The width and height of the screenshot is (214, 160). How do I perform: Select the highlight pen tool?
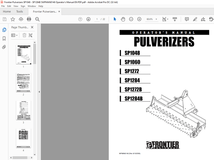[195, 19]
